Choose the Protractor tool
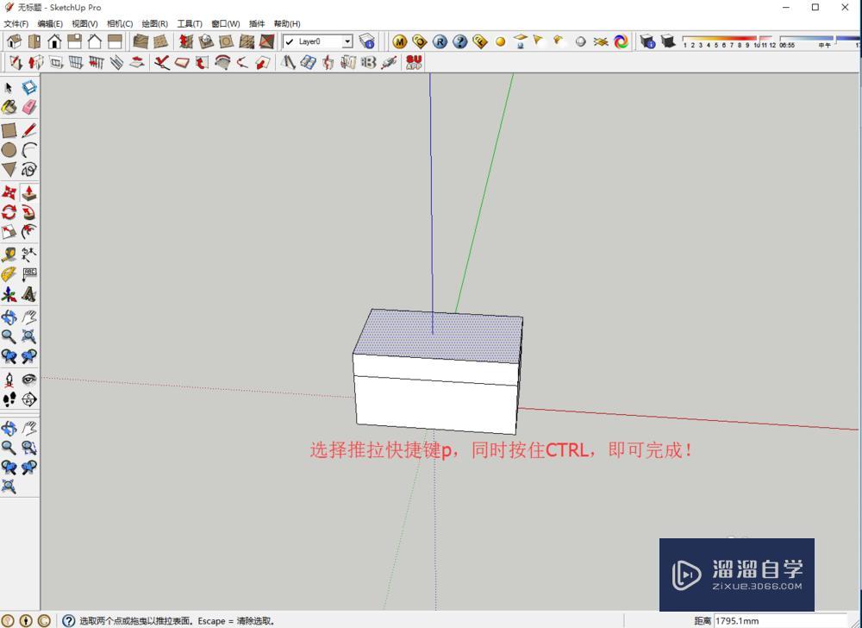 (9, 274)
